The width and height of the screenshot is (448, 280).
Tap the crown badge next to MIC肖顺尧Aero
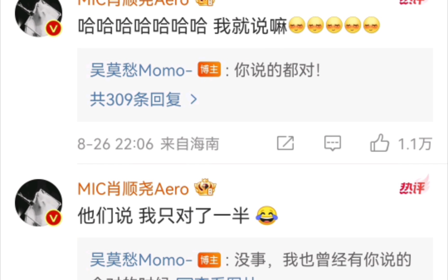pos(205,187)
